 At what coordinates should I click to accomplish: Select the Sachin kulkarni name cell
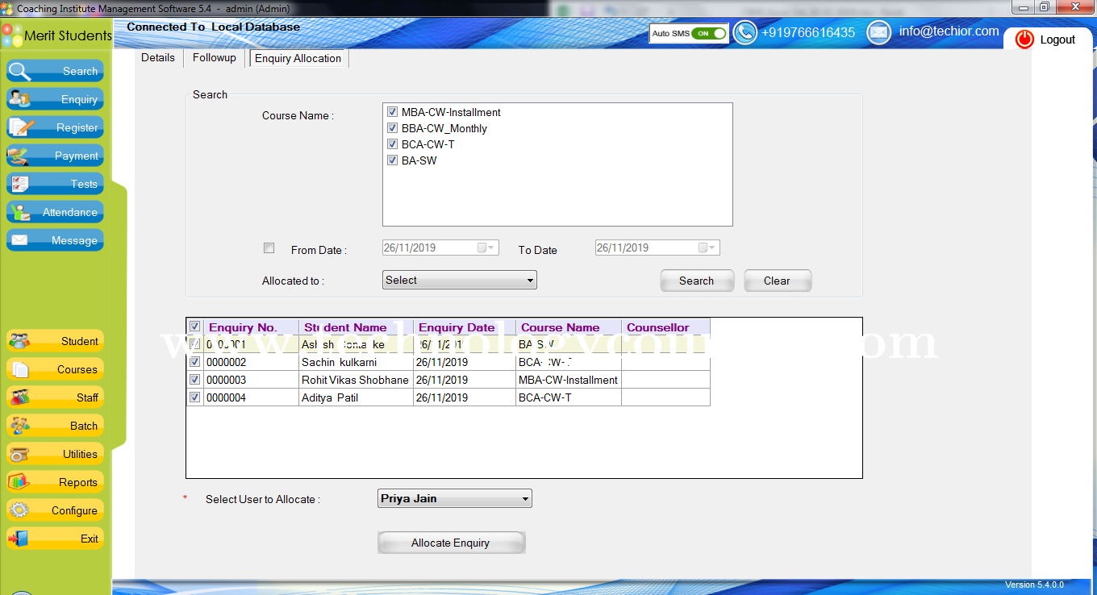coord(356,362)
